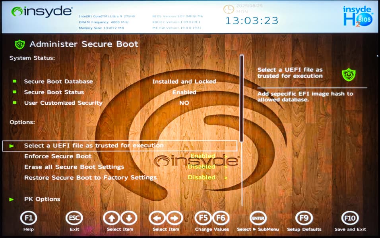Click the down arrow Select Item icon

click(x=129, y=218)
